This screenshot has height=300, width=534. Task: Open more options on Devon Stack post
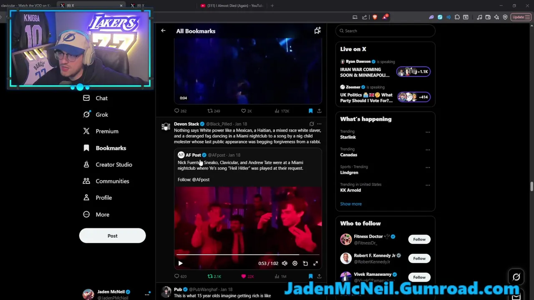(x=319, y=124)
